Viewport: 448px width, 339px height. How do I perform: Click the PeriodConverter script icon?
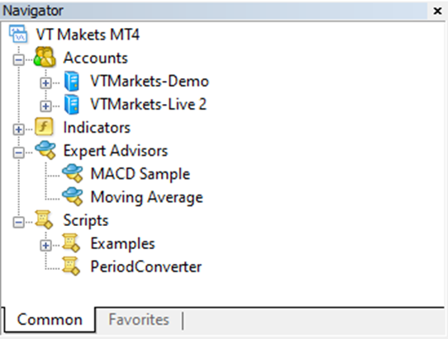pyautogui.click(x=71, y=266)
